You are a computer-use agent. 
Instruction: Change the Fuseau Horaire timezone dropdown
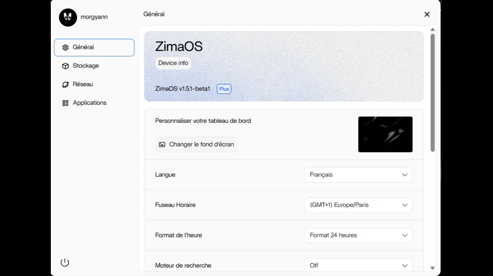point(358,205)
